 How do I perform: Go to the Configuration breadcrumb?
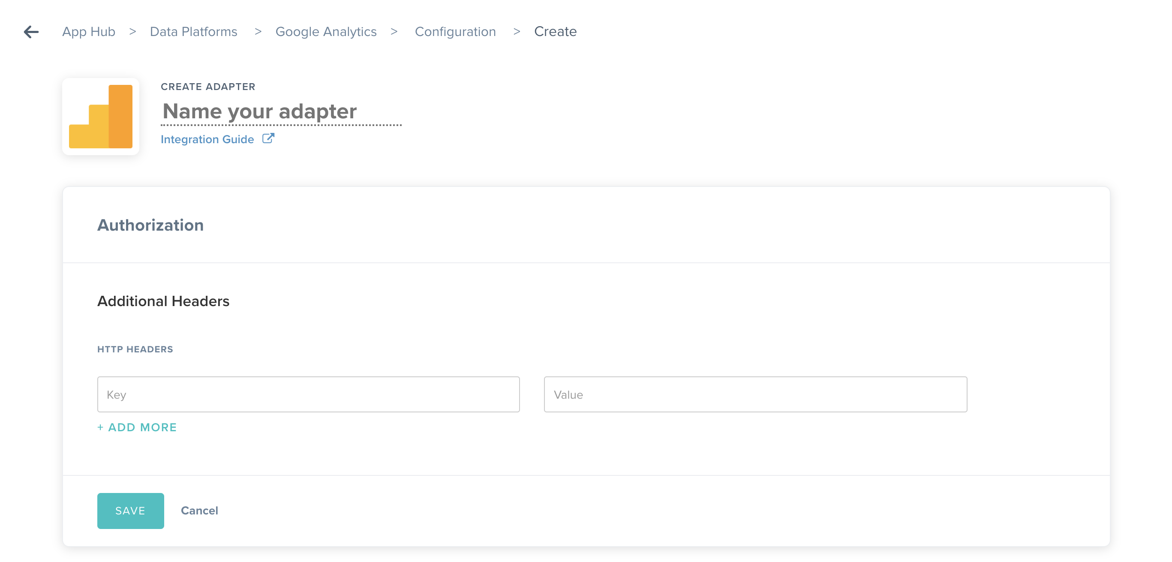(x=455, y=31)
